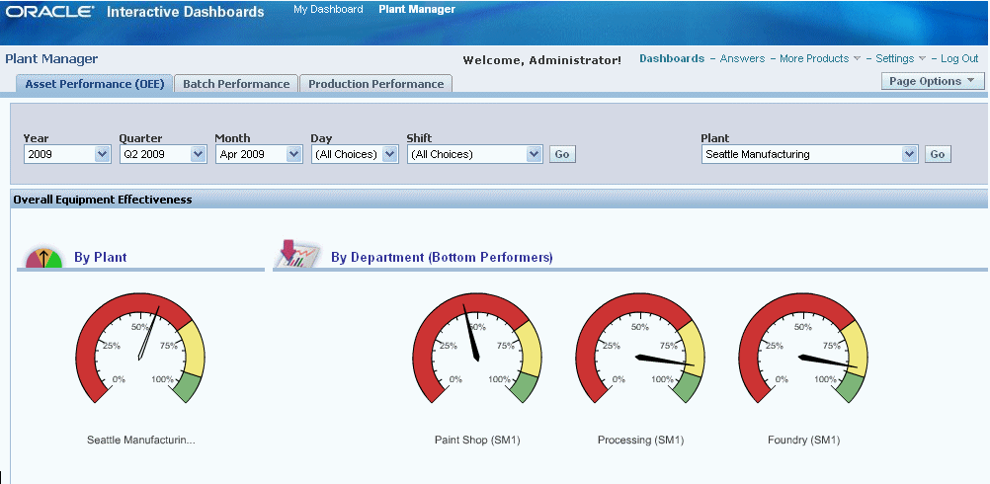Click the Oracle logo
Image resolution: width=990 pixels, height=484 pixels.
[x=49, y=11]
